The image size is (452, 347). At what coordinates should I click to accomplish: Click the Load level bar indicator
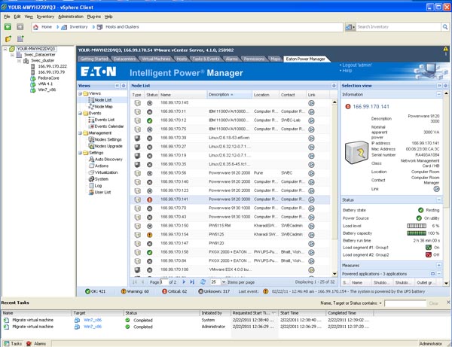pyautogui.click(x=417, y=226)
